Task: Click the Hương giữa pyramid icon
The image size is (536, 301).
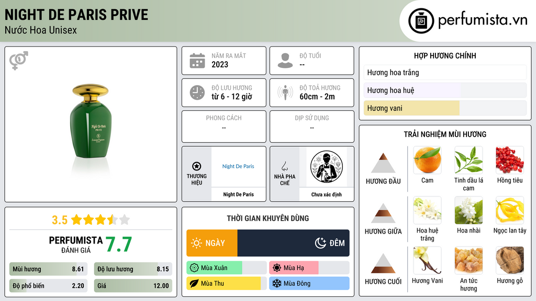Action: click(383, 213)
